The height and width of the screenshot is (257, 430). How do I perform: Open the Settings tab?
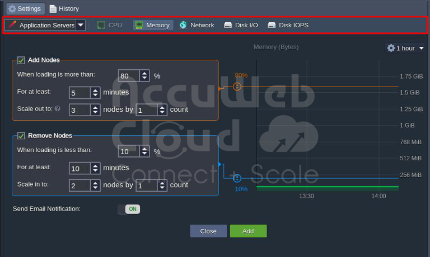click(24, 9)
